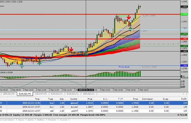This screenshot has height=123, width=191.
Task: Select the usdchf symbol cell
Action: tap(74, 111)
